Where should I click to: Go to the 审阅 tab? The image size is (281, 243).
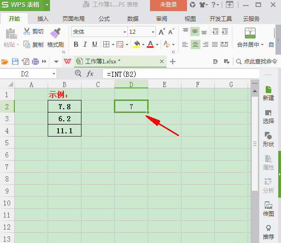pos(162,19)
